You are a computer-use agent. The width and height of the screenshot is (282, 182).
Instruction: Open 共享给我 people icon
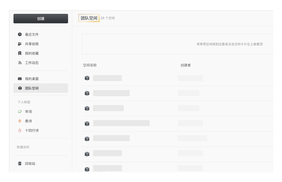(x=20, y=44)
